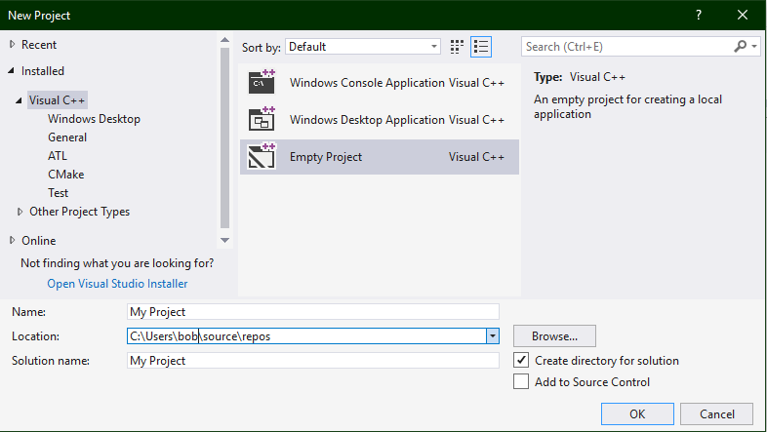Expand the Other Project Types node
Viewport: 767px width, 432px height.
coord(20,212)
